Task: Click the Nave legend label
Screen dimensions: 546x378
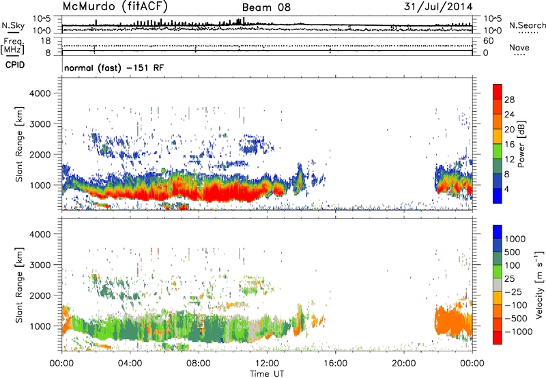Action: coord(519,48)
